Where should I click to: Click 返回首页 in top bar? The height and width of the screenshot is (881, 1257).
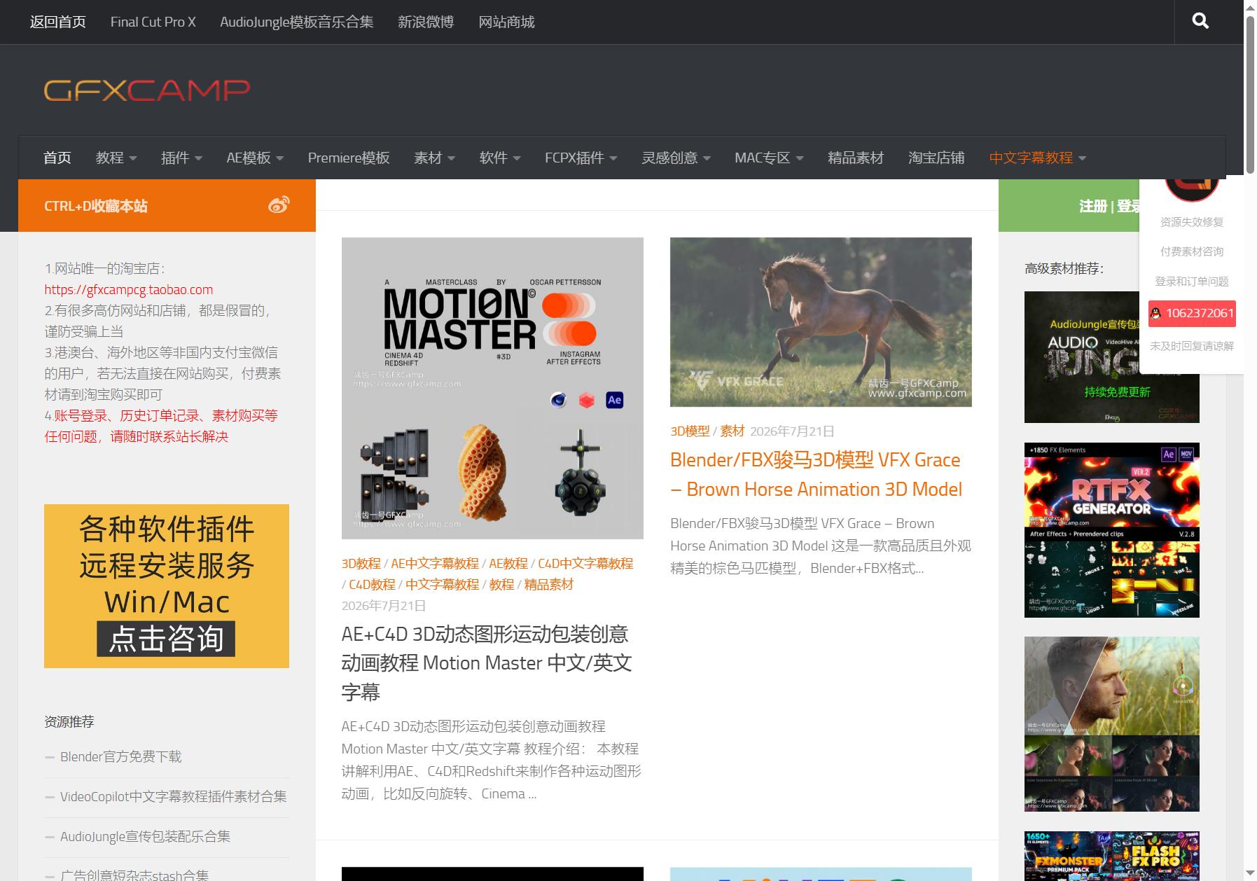coord(58,22)
